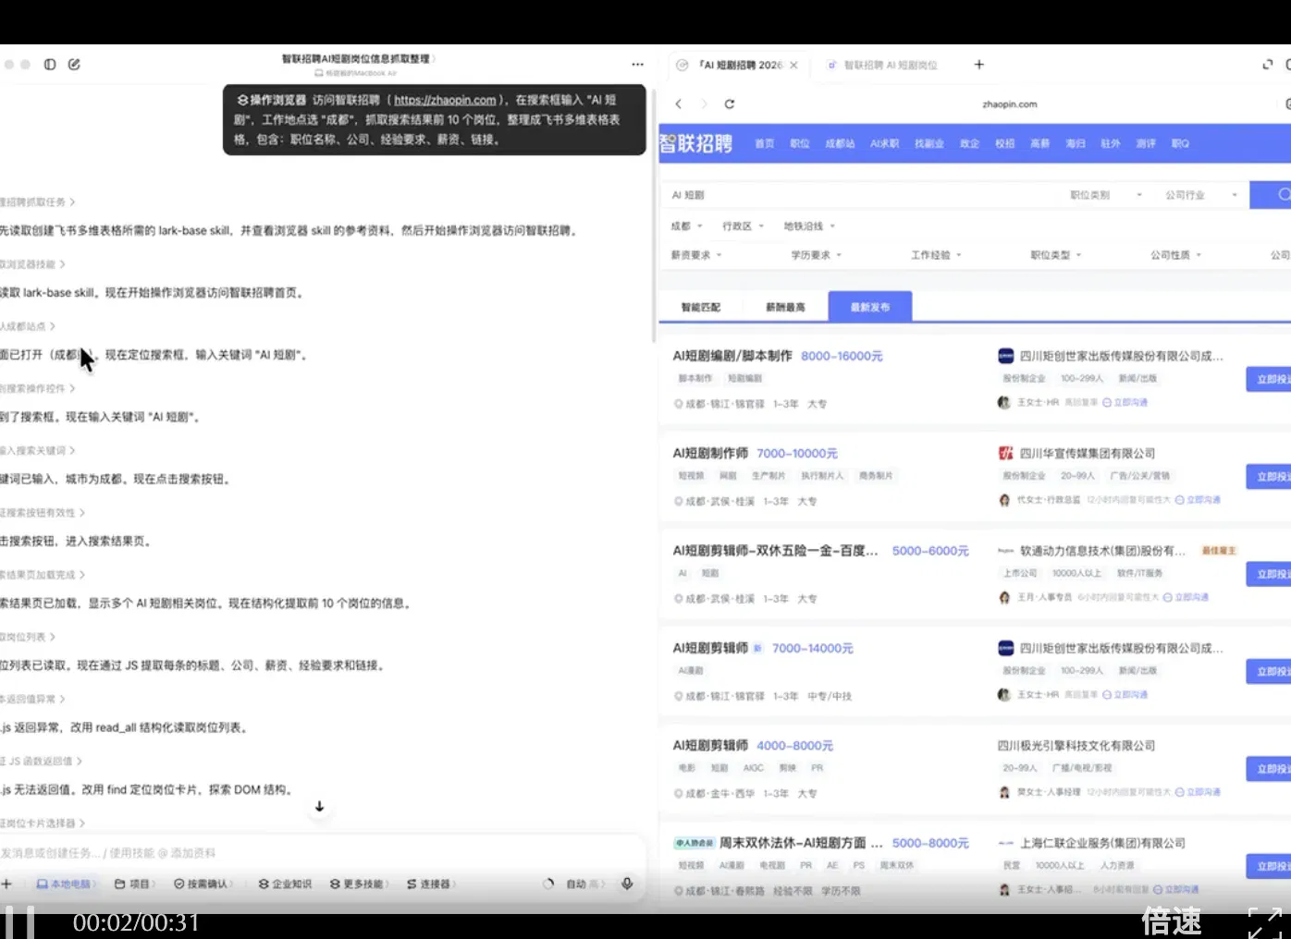Open the 地铁沿线 subway dropdown
The height and width of the screenshot is (939, 1291).
pyautogui.click(x=809, y=226)
